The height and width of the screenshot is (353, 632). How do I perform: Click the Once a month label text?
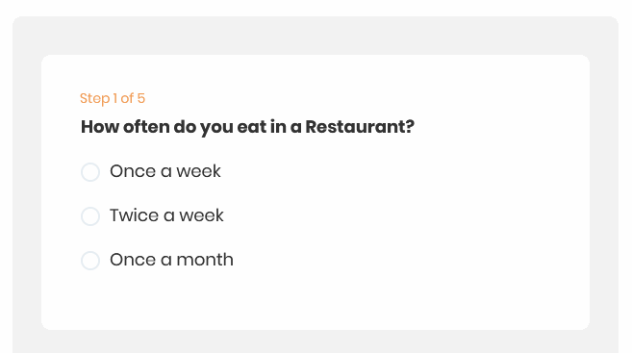(x=171, y=260)
